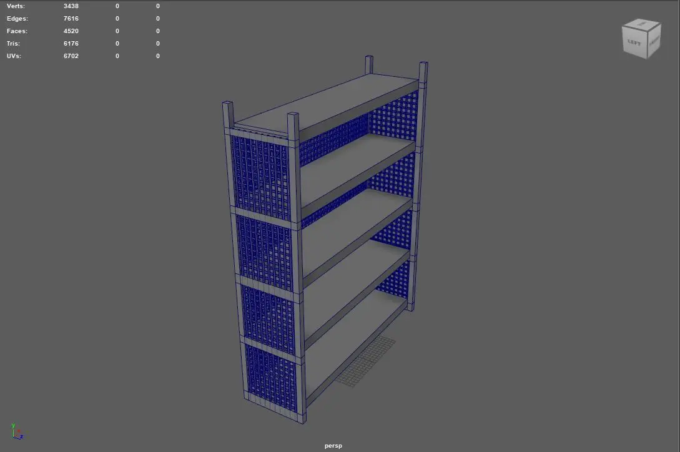Click the face count value 4520
The image size is (680, 452).
click(x=71, y=31)
